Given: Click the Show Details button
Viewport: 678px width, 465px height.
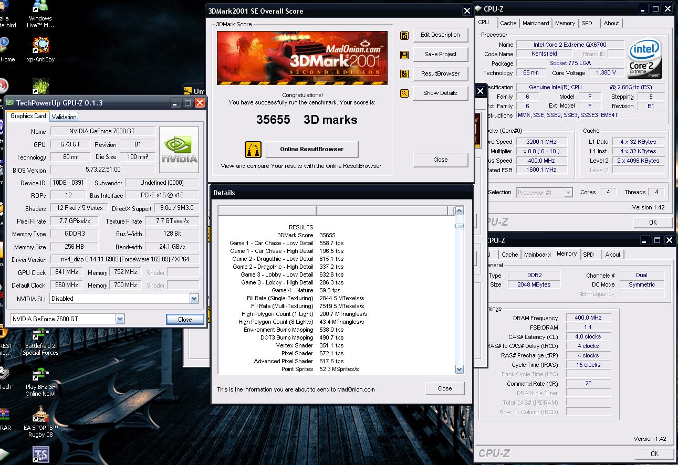Looking at the screenshot, I should (x=440, y=93).
